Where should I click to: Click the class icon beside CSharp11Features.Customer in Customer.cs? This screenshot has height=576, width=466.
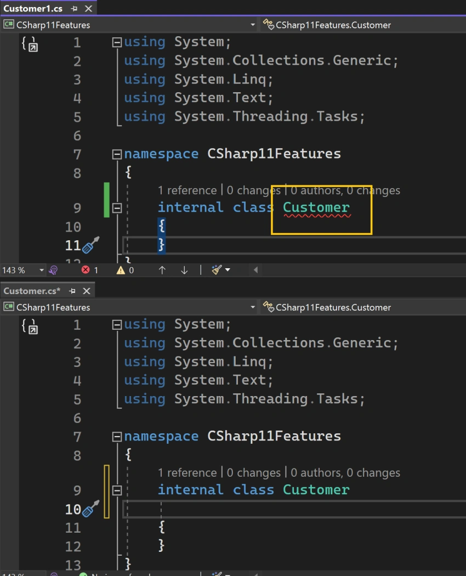(269, 307)
